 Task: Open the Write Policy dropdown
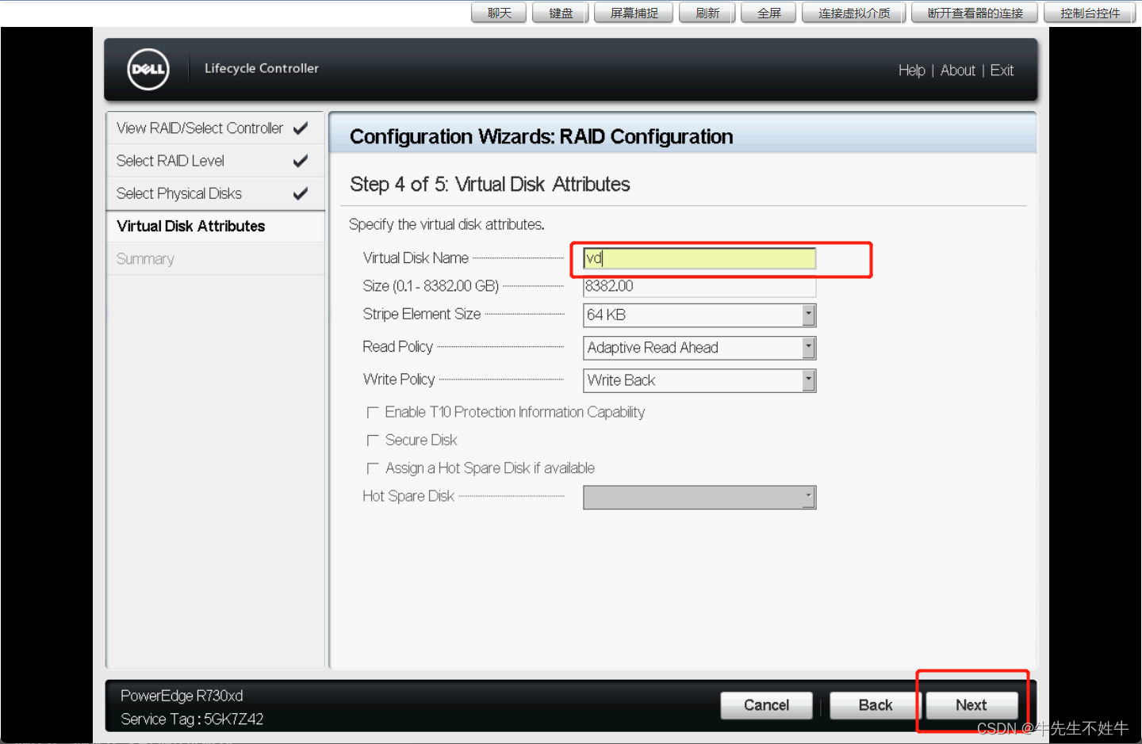[699, 380]
